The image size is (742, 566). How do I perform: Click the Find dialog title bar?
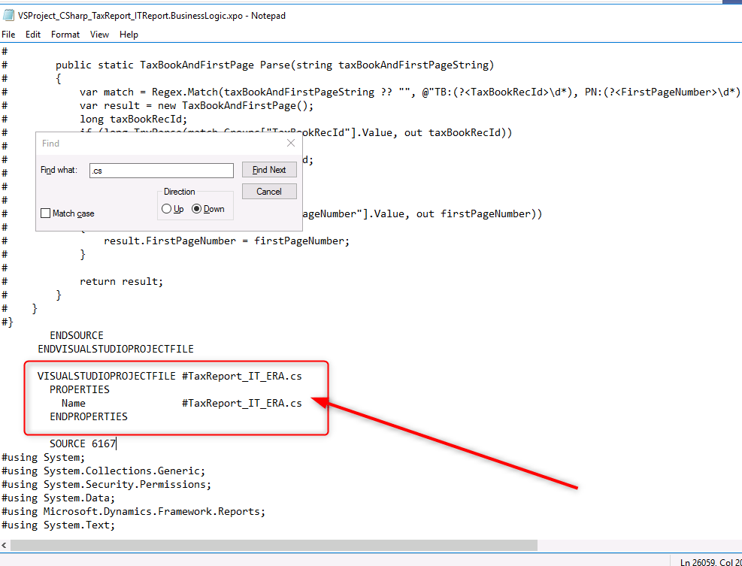point(150,143)
